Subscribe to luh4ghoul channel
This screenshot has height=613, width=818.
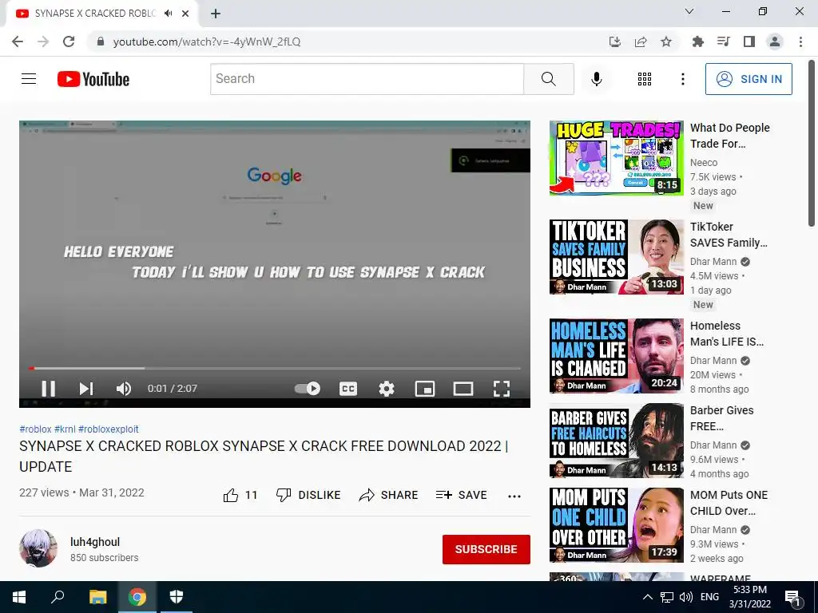(x=486, y=549)
